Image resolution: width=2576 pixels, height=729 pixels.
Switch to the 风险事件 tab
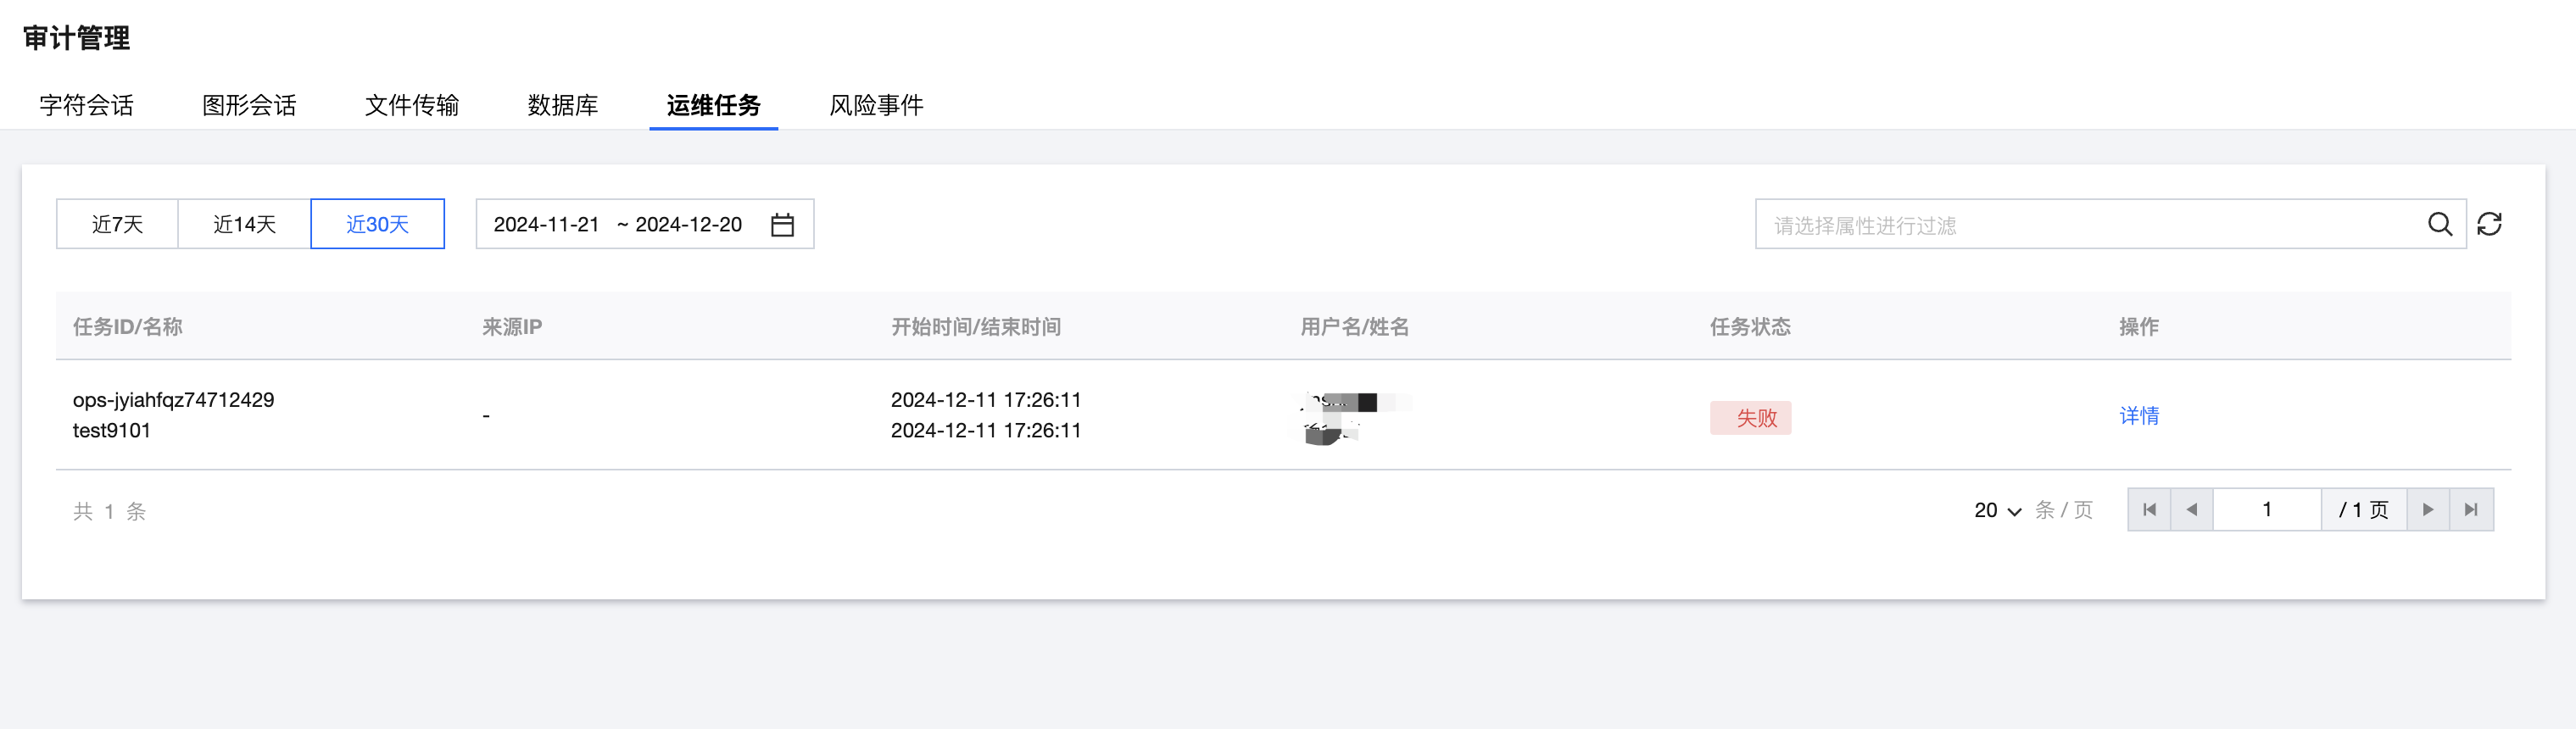point(875,105)
